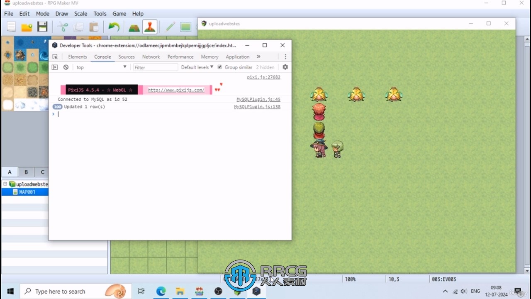531x299 pixels.
Task: Switch to the Memory tab
Action: pyautogui.click(x=209, y=57)
